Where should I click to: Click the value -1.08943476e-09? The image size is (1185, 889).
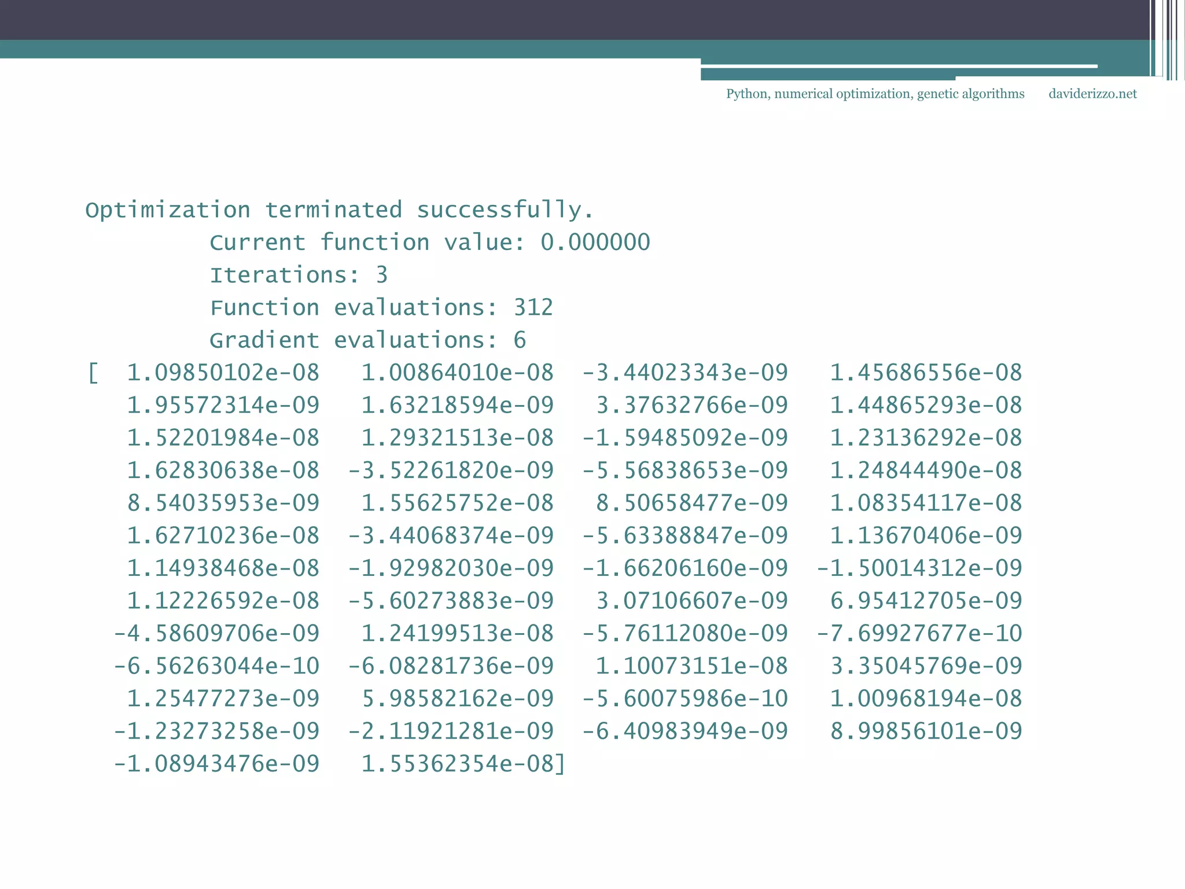pyautogui.click(x=216, y=764)
